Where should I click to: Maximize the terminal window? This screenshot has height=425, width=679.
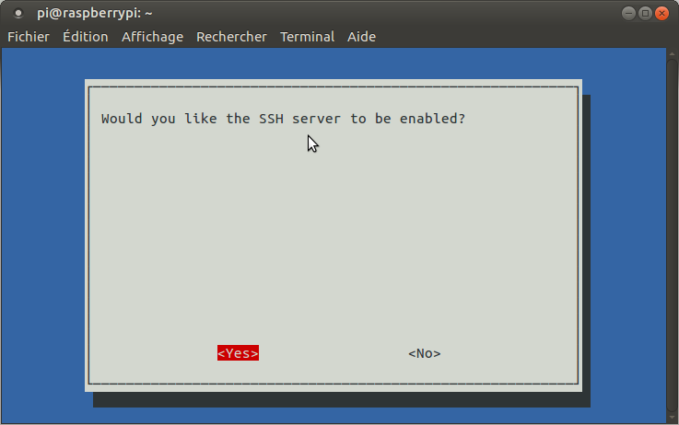pos(645,14)
